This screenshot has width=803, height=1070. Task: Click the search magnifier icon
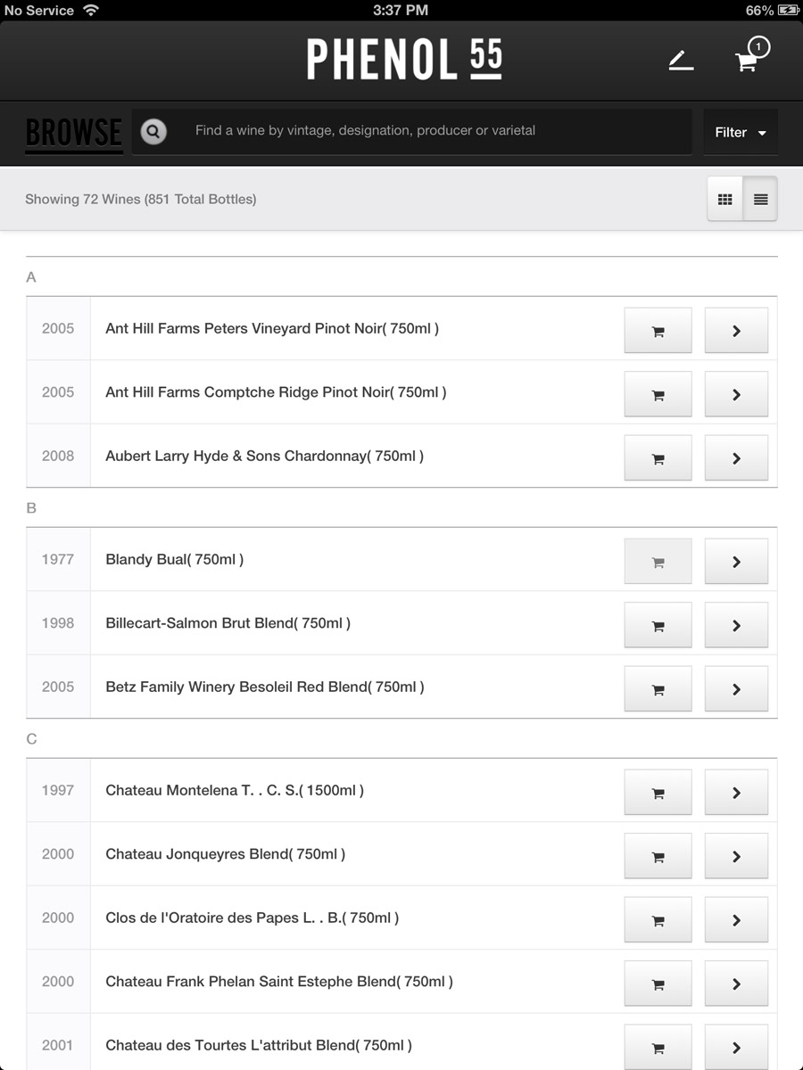click(x=153, y=132)
